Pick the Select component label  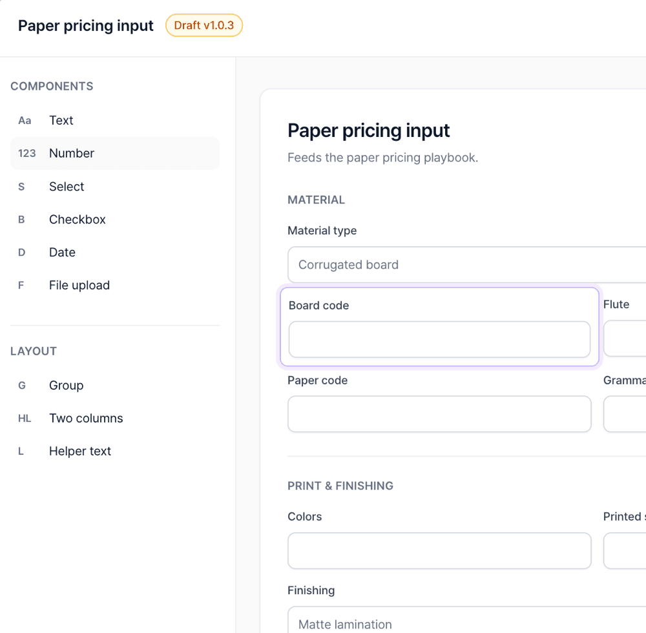coord(67,187)
